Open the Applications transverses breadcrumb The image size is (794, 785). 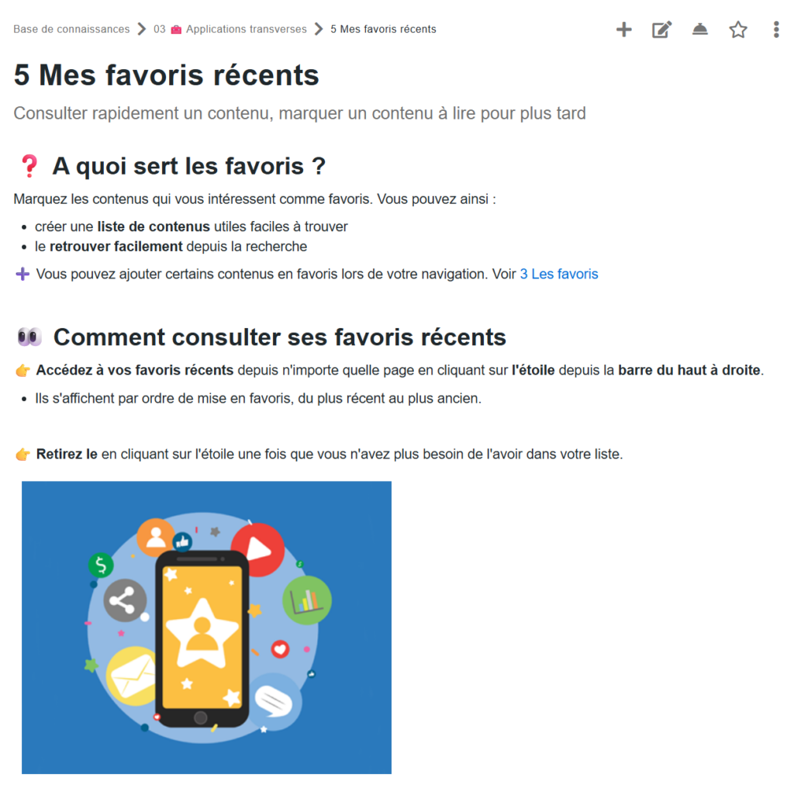tap(247, 29)
